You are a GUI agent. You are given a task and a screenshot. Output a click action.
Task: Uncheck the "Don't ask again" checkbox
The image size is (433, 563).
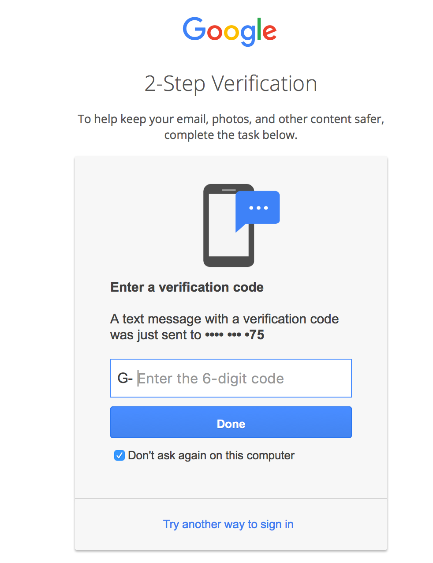tap(119, 455)
